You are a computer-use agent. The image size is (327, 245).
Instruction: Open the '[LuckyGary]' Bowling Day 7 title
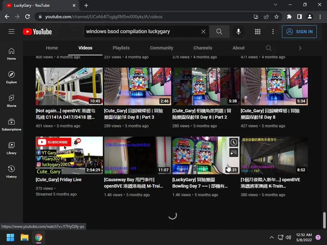coord(200,183)
